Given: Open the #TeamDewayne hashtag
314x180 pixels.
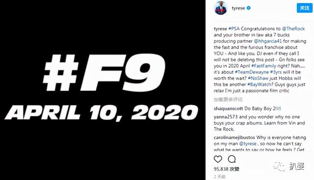Looking at the screenshot, I should 252,72.
